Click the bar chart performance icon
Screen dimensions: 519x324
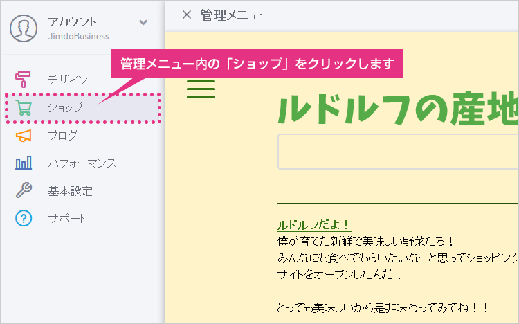[x=24, y=163]
